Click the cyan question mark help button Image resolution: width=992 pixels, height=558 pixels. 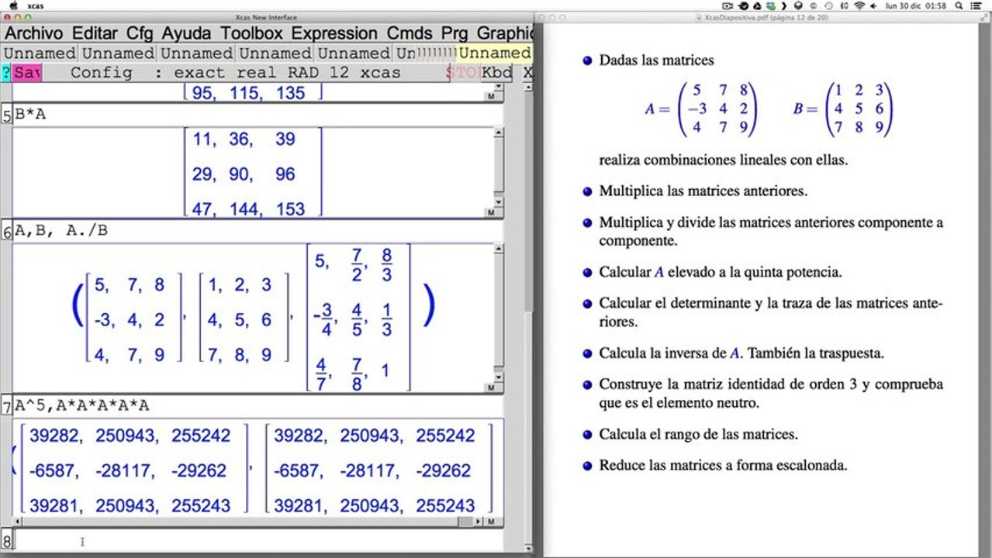[6, 73]
